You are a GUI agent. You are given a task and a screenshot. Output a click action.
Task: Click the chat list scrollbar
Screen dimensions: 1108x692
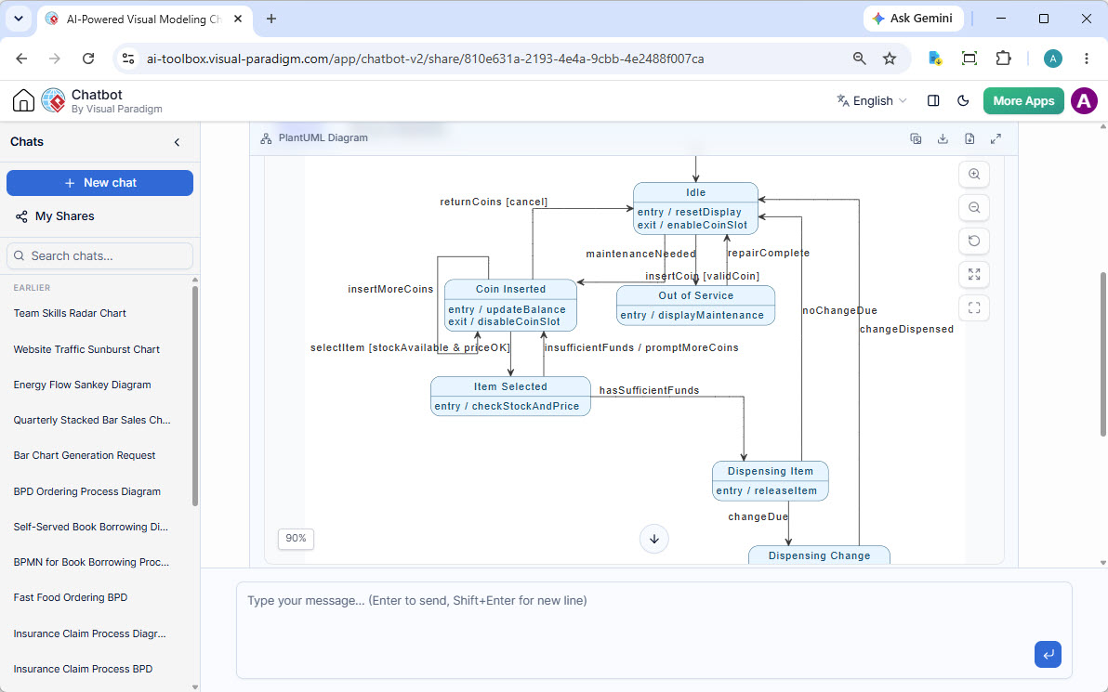coord(195,396)
